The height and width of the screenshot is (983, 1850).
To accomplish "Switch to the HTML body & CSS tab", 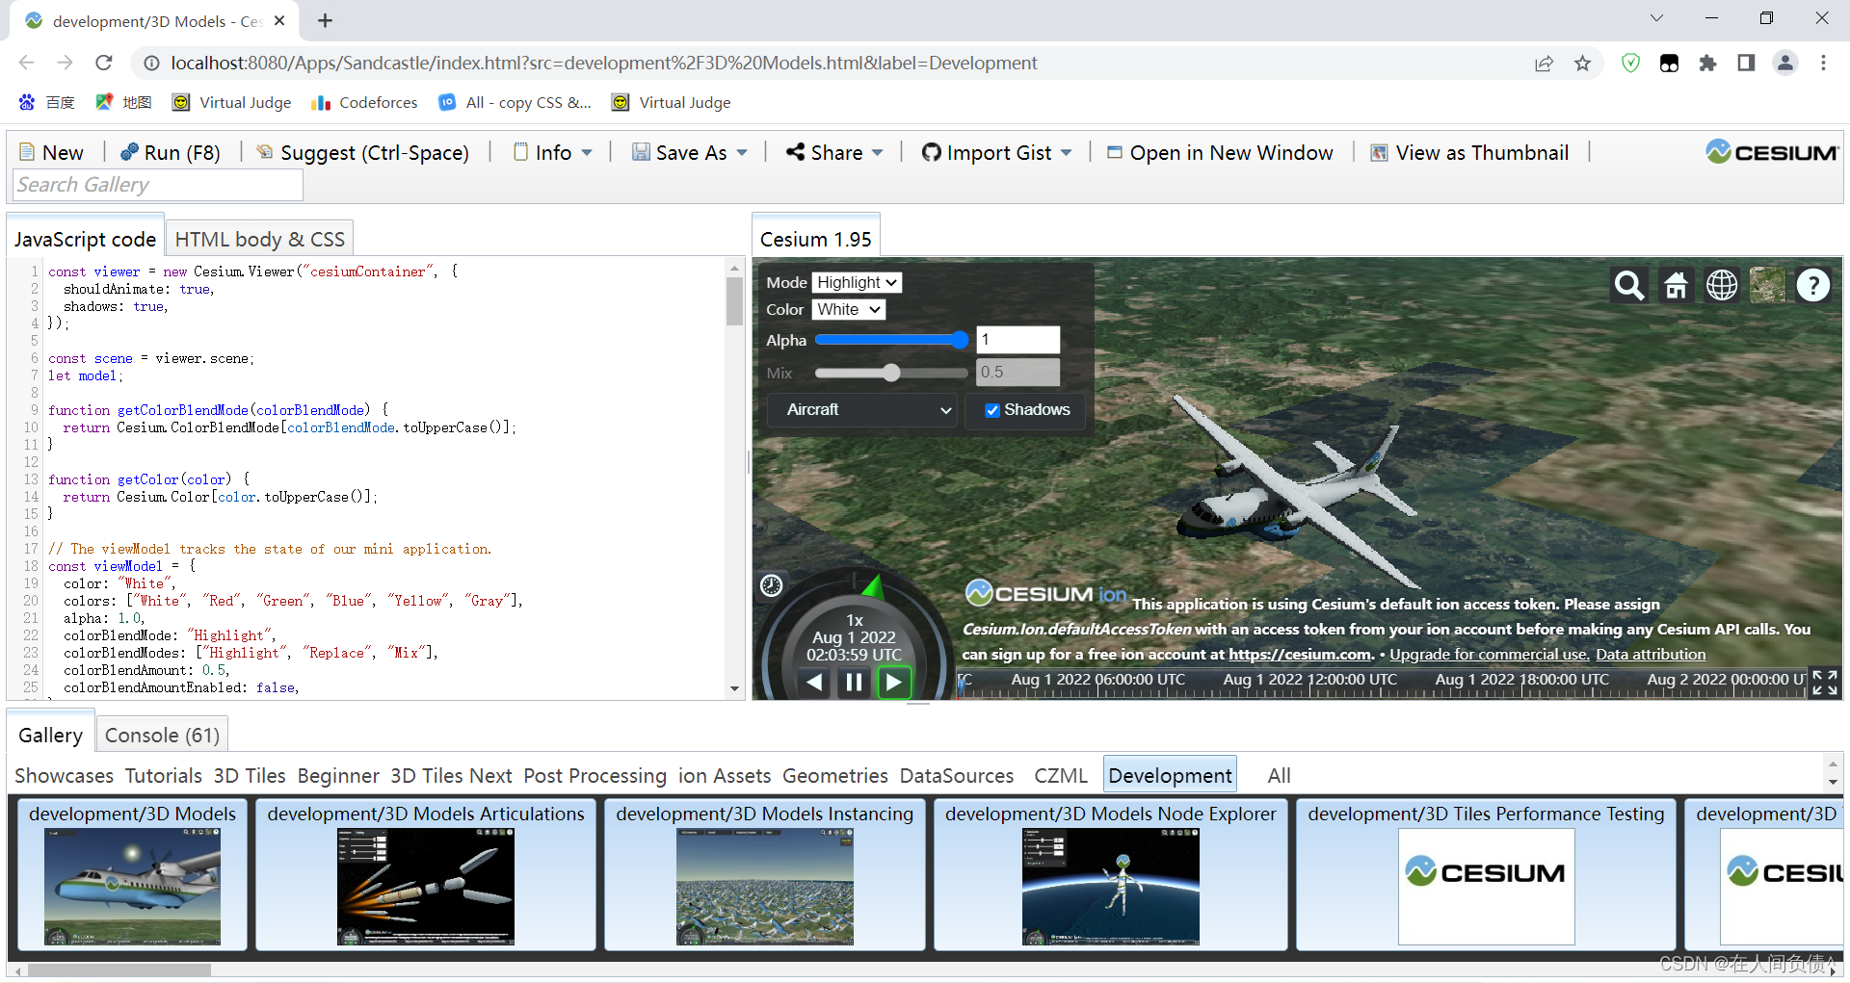I will [259, 239].
